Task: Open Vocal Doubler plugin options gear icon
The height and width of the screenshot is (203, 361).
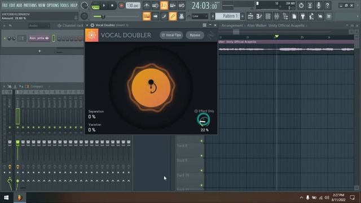Action: tap(92, 25)
